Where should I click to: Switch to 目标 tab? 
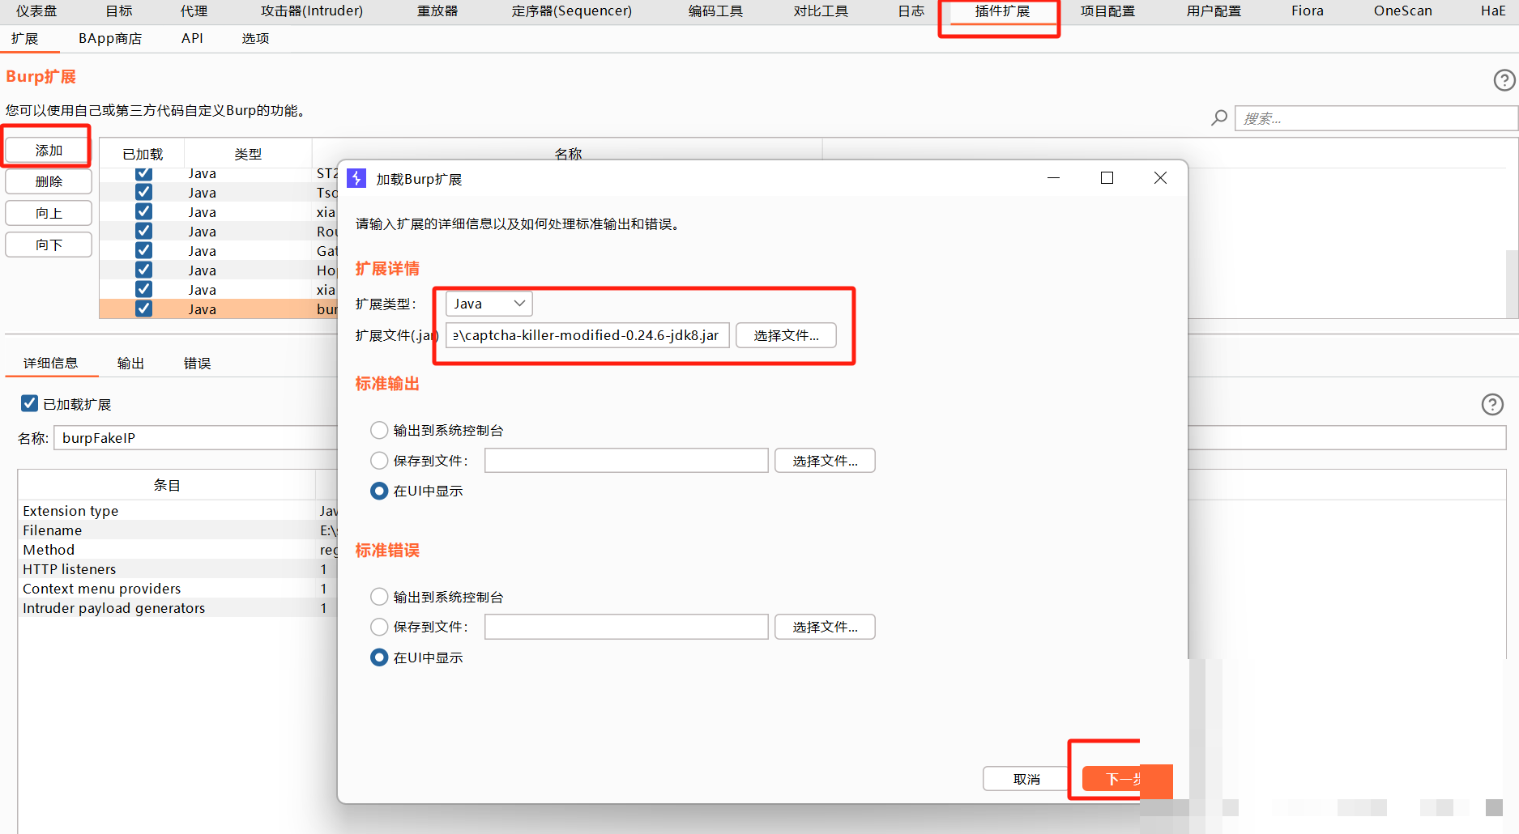click(119, 11)
